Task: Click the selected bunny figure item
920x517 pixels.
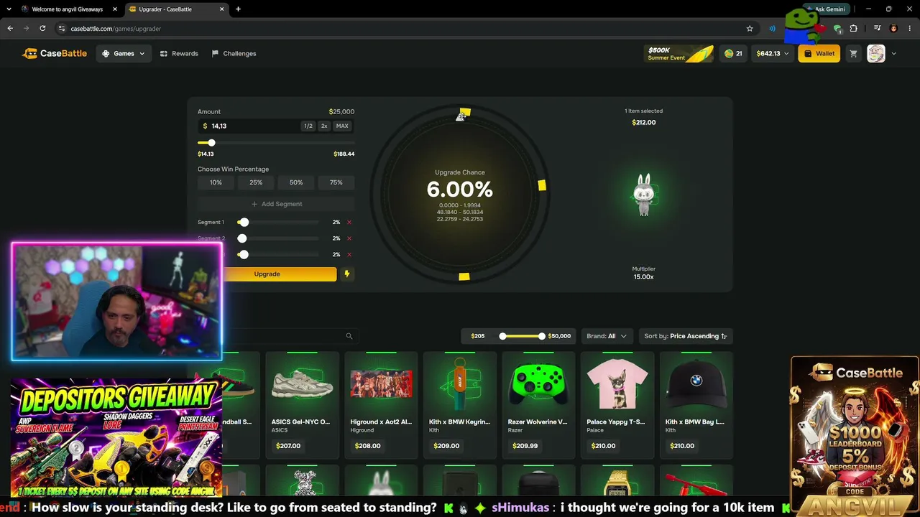Action: [643, 194]
